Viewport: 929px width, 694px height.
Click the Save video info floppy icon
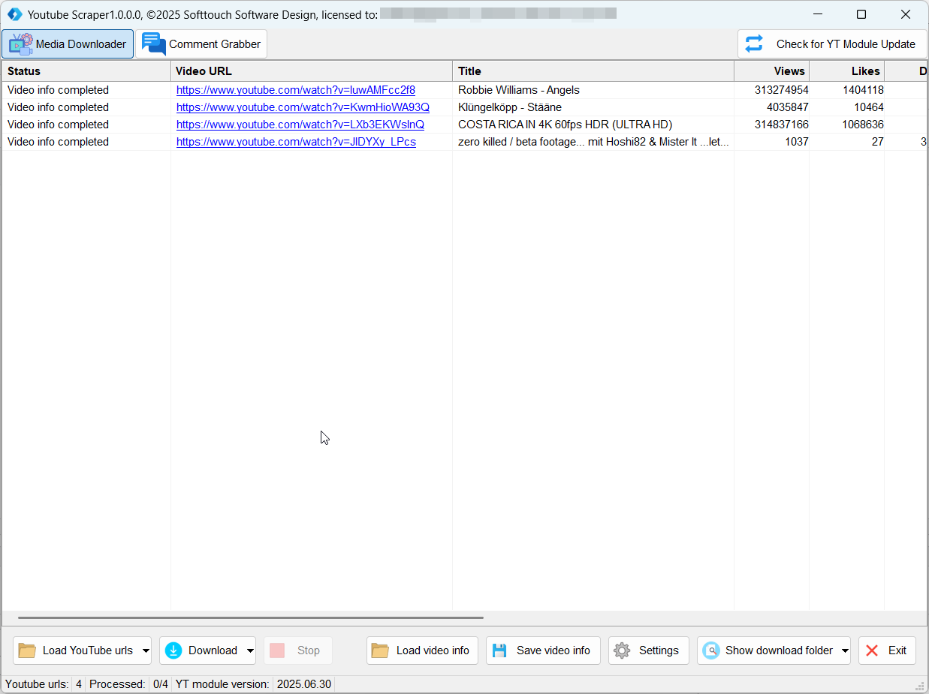click(x=499, y=650)
